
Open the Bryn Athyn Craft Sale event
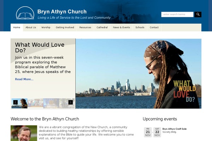(x=175, y=129)
